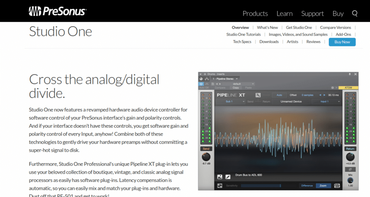
Task: Select the Overview tab
Action: pos(240,28)
